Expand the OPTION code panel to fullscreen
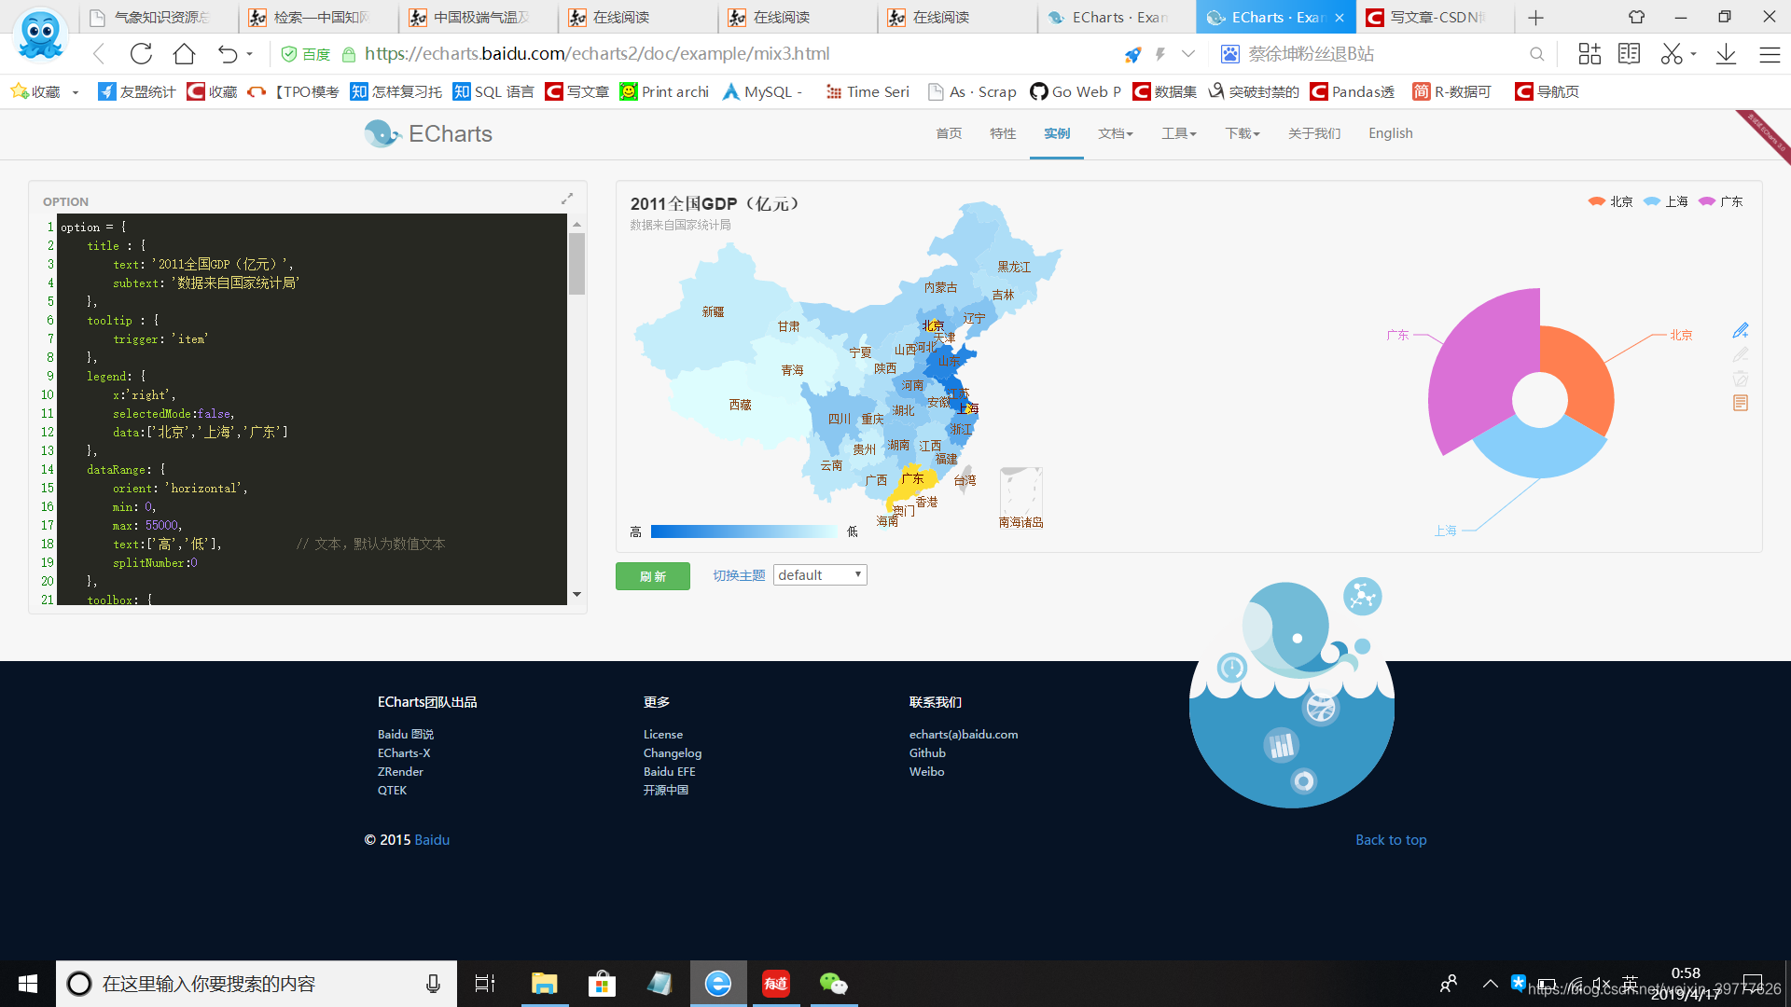This screenshot has width=1791, height=1007. click(x=567, y=199)
